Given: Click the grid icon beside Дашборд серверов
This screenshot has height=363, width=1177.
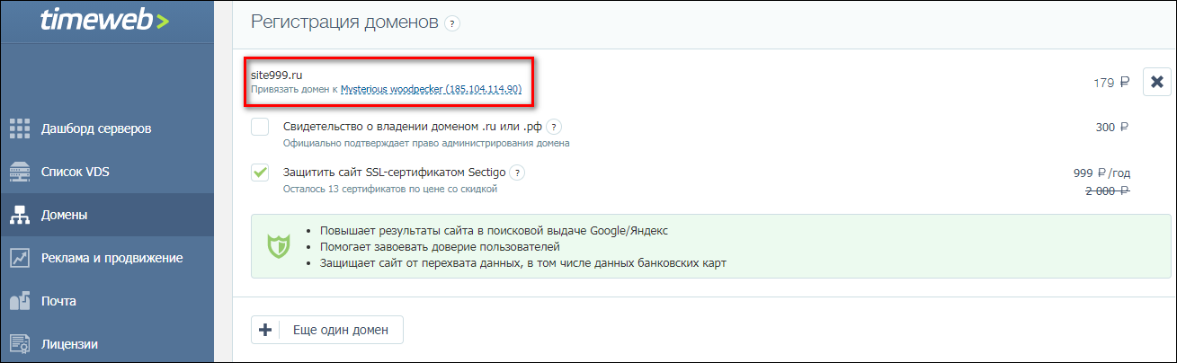Looking at the screenshot, I should (20, 128).
